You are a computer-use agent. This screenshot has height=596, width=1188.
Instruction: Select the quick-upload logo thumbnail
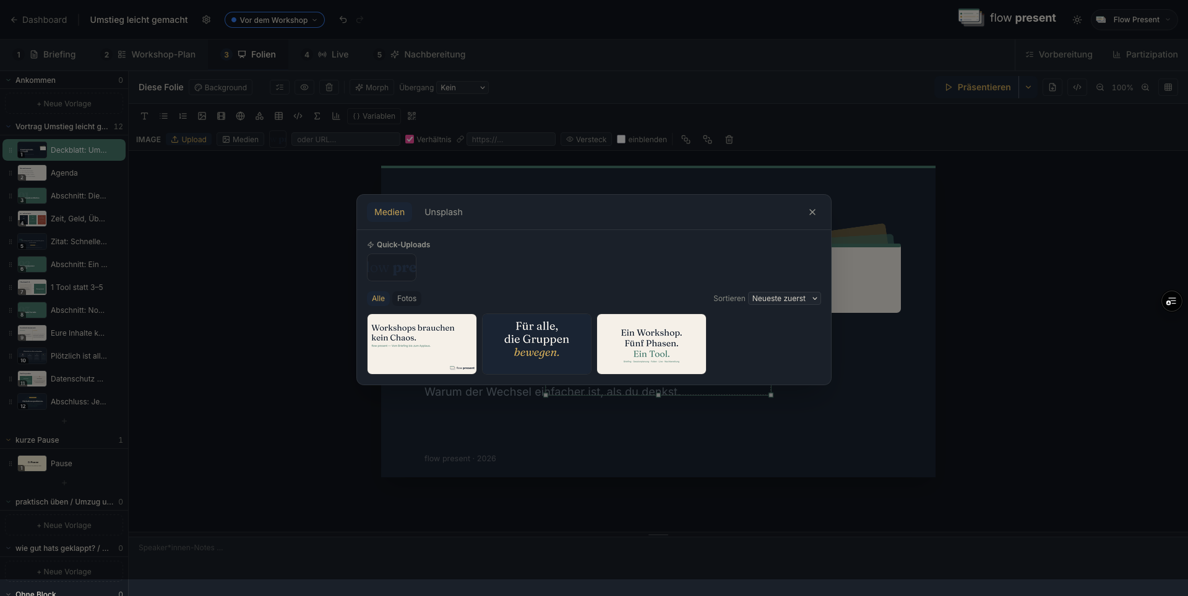tap(392, 268)
